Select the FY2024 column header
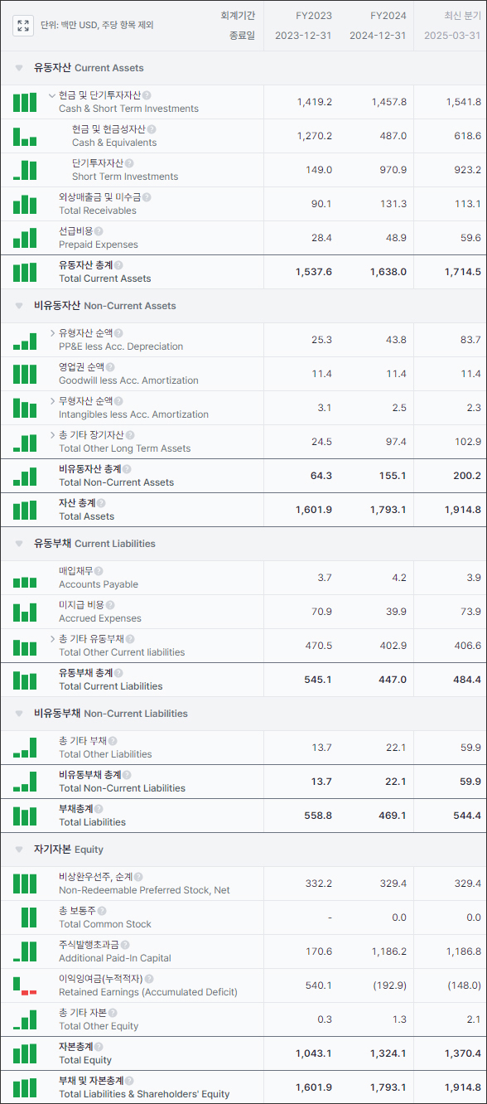Screen dimensions: 487x1104 pos(388,16)
